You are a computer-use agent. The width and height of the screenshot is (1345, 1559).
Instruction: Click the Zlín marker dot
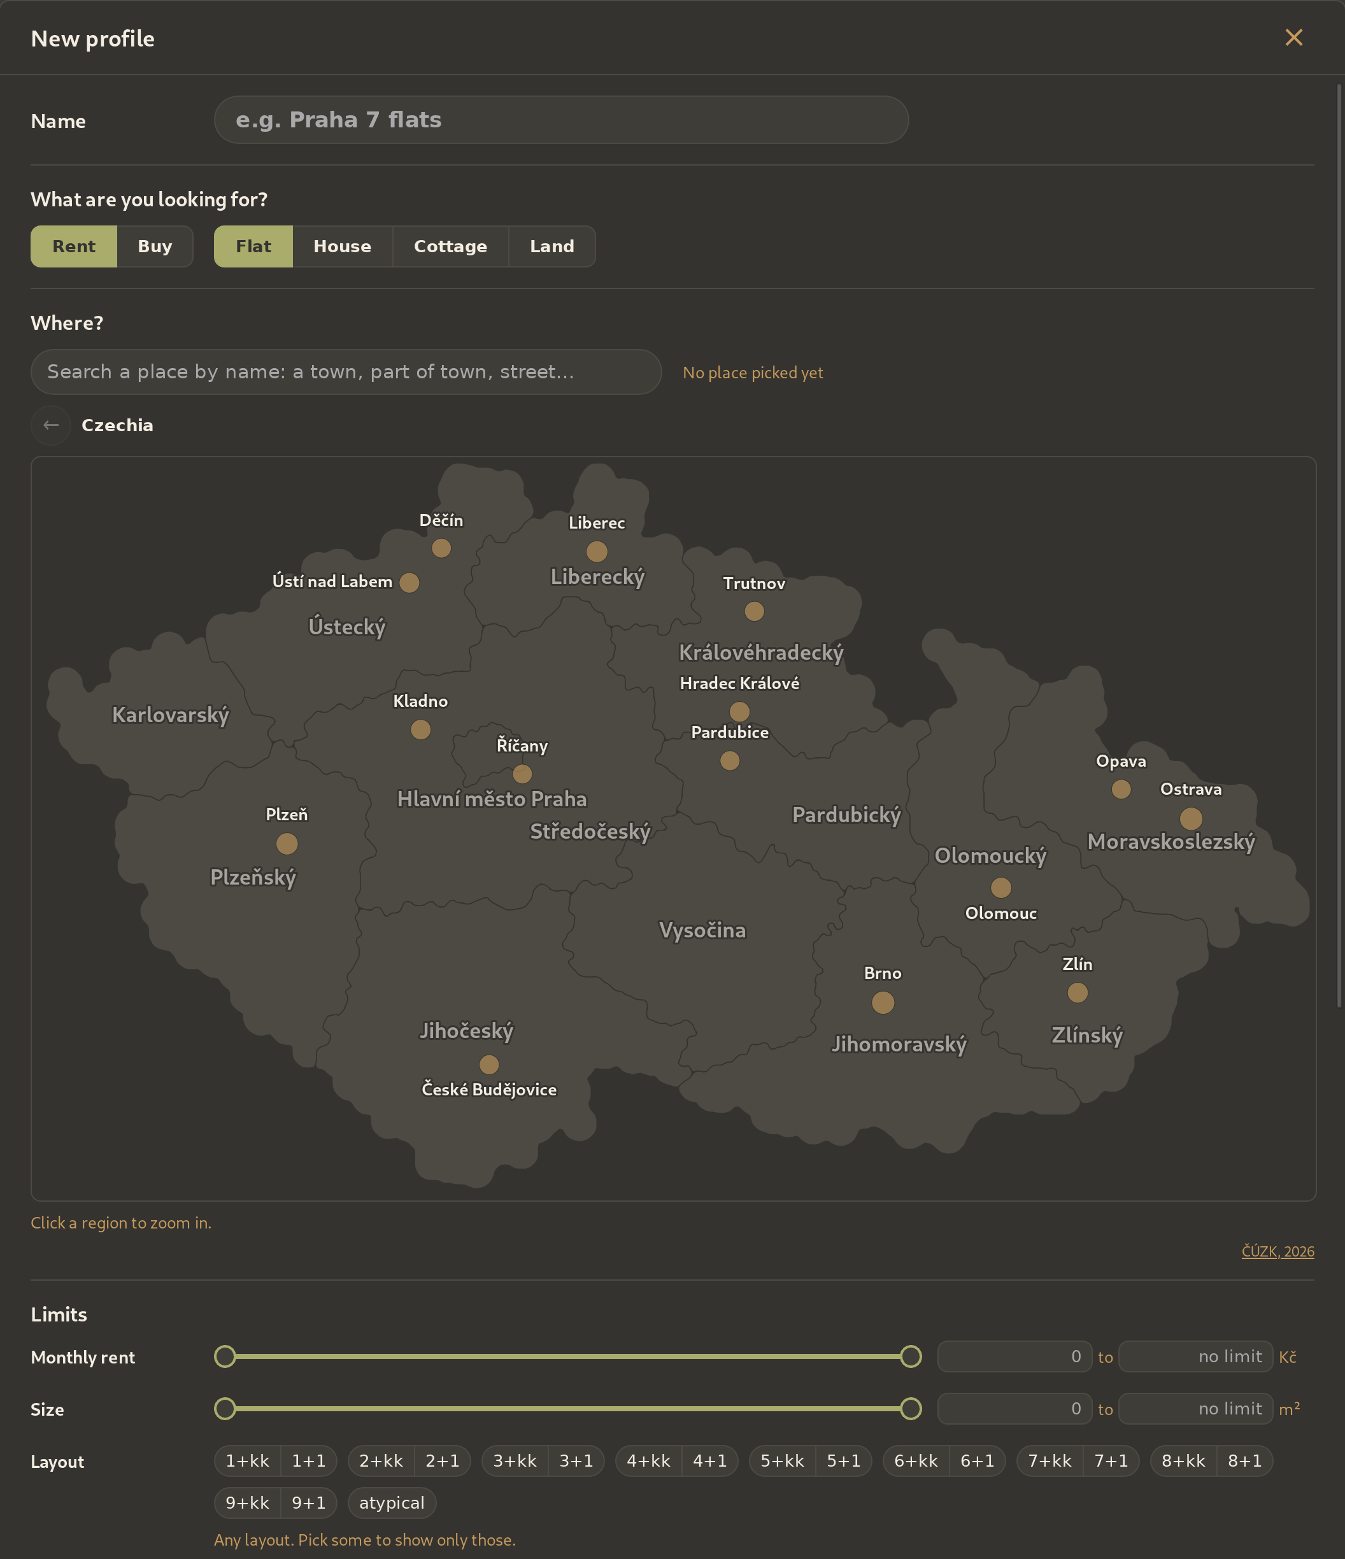click(x=1077, y=992)
